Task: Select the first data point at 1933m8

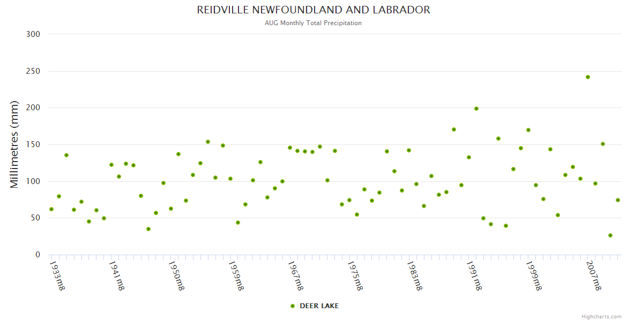Action: 51,209
